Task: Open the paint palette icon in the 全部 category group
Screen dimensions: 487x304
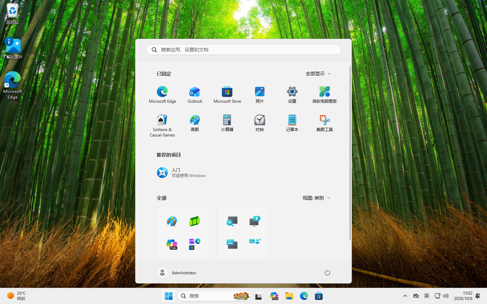Action: click(172, 221)
